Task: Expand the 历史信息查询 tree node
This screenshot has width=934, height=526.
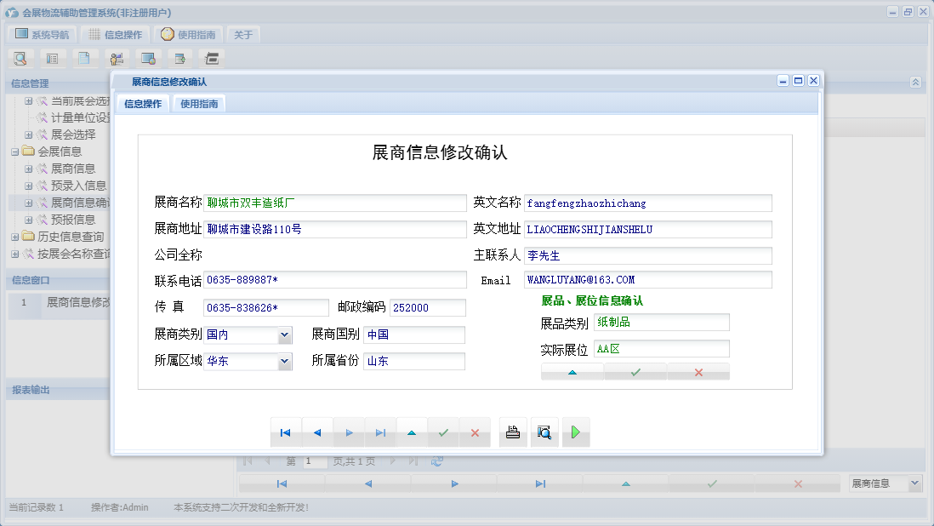Action: click(15, 237)
